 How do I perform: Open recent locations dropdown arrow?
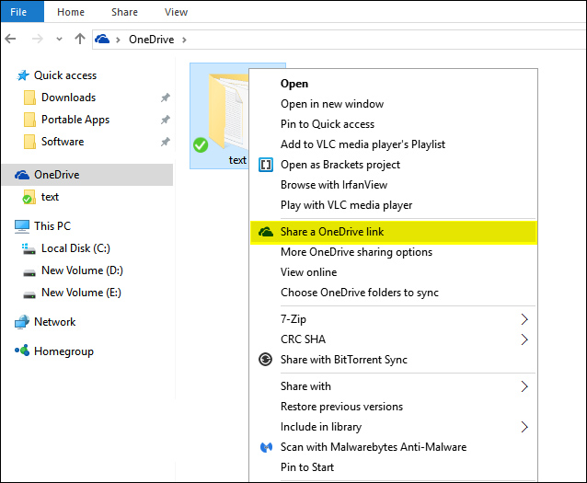[x=59, y=39]
